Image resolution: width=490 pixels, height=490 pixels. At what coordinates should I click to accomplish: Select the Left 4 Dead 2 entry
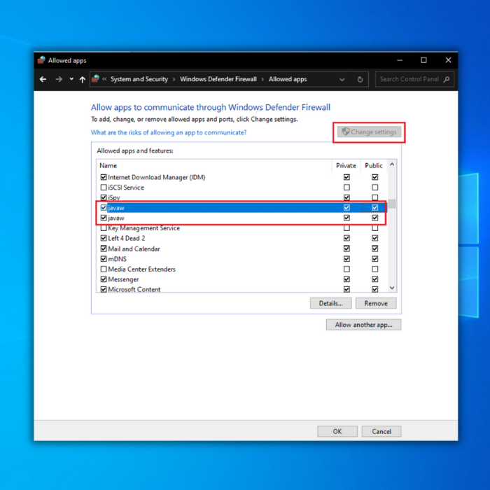[242, 238]
